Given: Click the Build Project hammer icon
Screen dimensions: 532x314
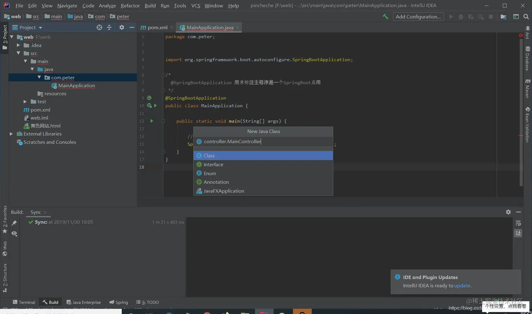Looking at the screenshot, I should pos(385,17).
